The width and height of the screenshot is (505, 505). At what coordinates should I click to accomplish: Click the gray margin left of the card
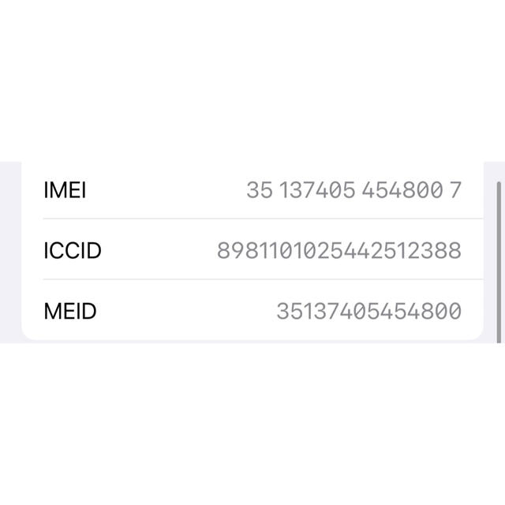click(x=10, y=252)
